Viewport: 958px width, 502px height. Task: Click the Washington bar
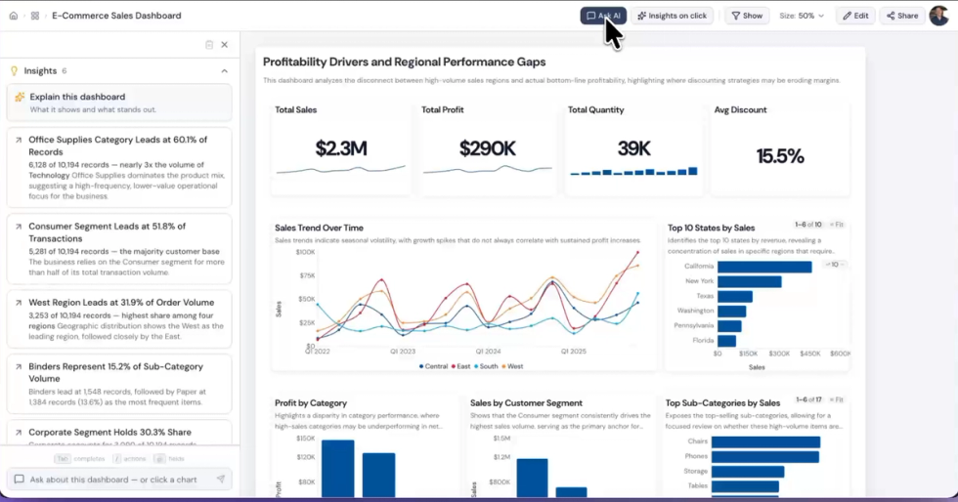click(x=731, y=311)
